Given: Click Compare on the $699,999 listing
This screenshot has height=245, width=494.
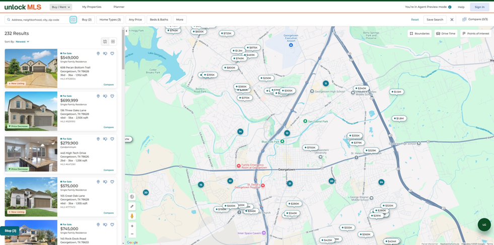Looking at the screenshot, I should (x=109, y=127).
